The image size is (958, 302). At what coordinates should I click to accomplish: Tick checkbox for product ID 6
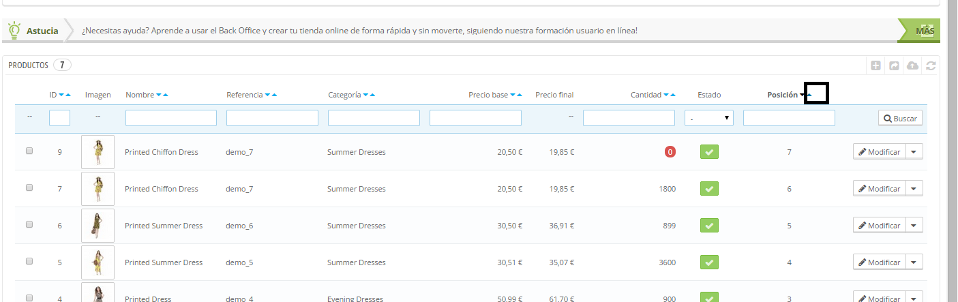click(29, 225)
